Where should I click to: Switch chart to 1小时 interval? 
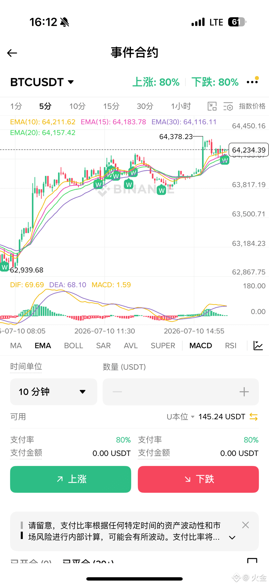pyautogui.click(x=181, y=106)
